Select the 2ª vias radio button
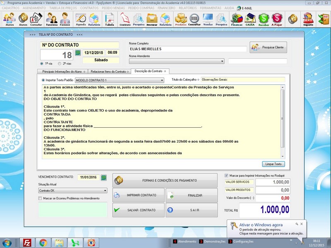Viewport: 331px width, 248px height. pos(60,64)
